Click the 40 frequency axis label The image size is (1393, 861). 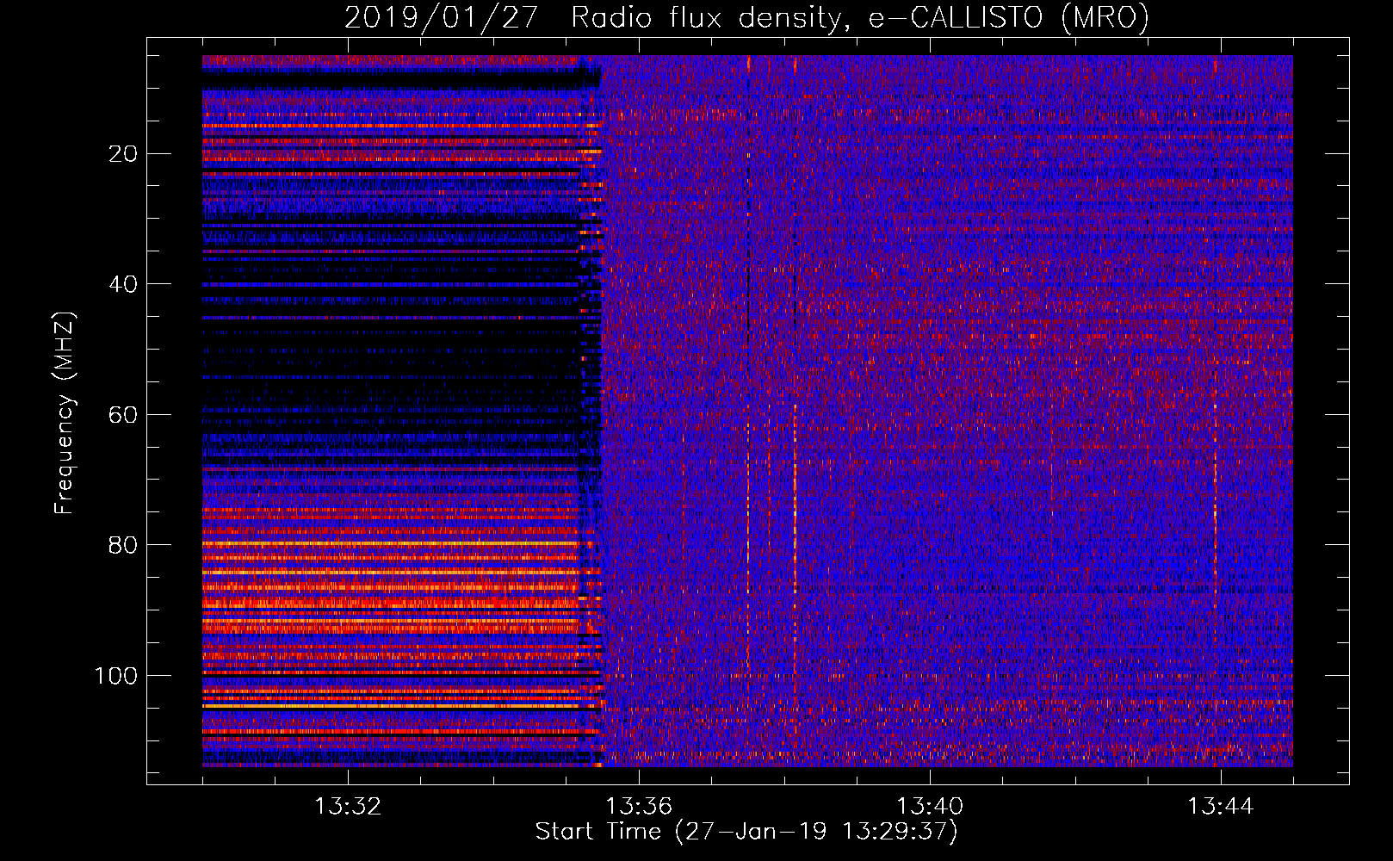(124, 284)
